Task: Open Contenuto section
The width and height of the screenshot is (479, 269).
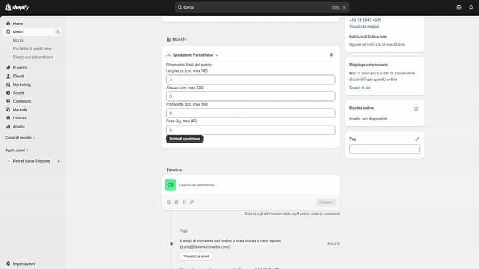Action: point(21,101)
